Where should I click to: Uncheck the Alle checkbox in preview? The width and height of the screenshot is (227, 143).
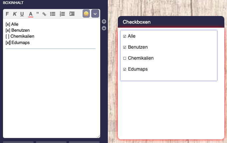(x=124, y=36)
